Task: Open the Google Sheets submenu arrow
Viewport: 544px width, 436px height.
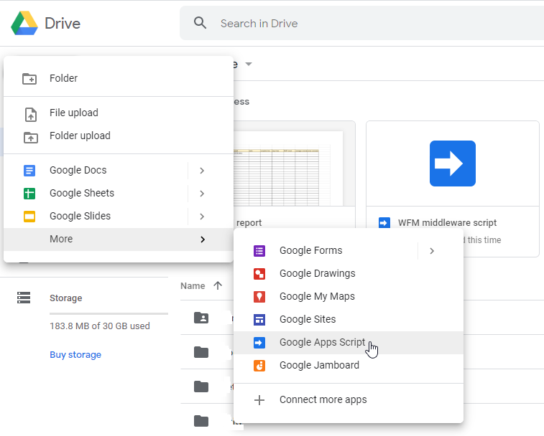Action: [x=202, y=194]
